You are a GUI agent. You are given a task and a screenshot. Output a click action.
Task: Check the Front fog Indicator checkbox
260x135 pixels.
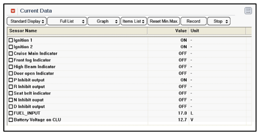(11, 60)
